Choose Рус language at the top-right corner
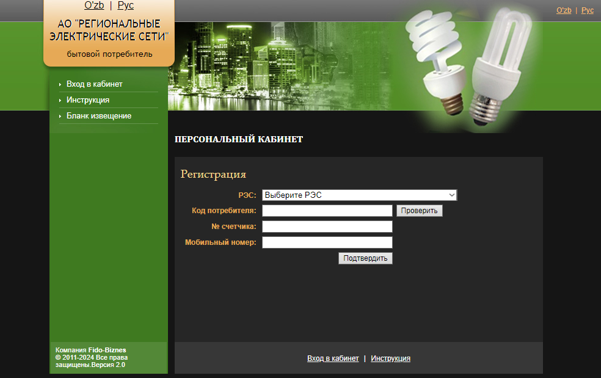601x378 pixels. [x=587, y=10]
